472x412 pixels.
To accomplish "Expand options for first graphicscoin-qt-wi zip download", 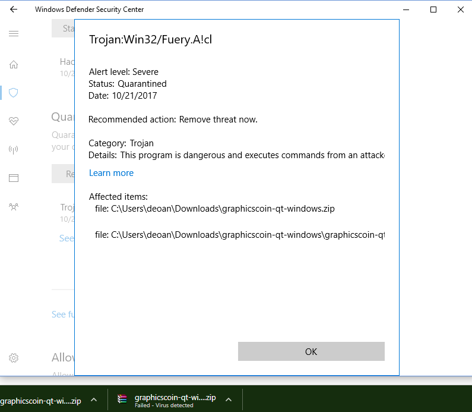I will pos(94,400).
